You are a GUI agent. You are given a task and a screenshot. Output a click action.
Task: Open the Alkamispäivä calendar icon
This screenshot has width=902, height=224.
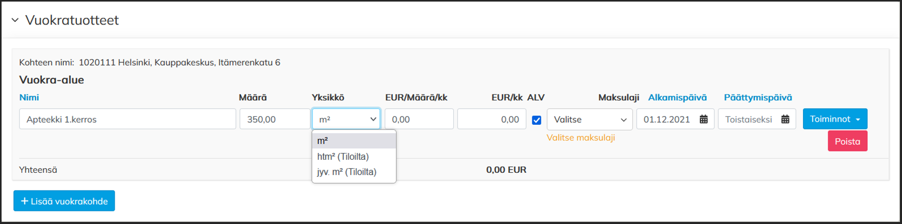[704, 120]
